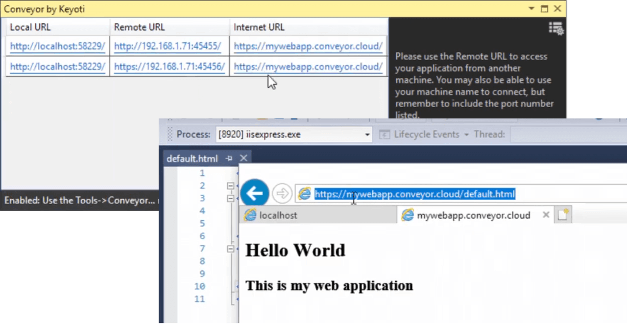Open second row http://localhost:58229/ link

point(57,67)
